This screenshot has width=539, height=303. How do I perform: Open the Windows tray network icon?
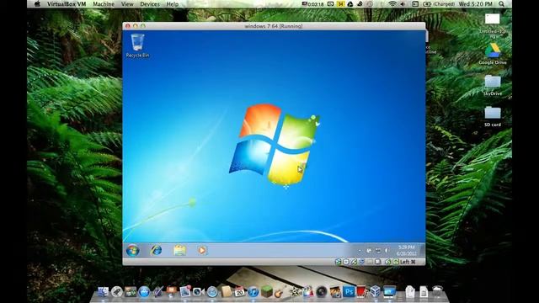(378, 251)
